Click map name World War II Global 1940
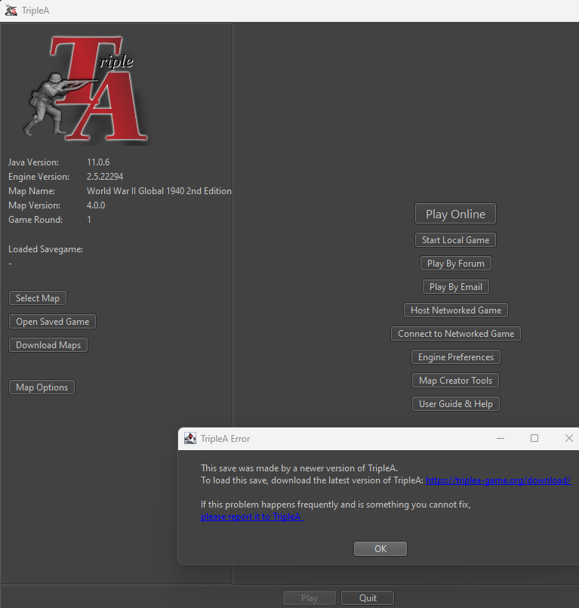 click(x=159, y=191)
